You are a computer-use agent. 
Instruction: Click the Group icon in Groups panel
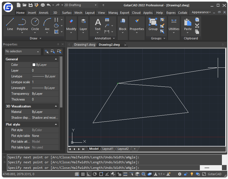153,22
